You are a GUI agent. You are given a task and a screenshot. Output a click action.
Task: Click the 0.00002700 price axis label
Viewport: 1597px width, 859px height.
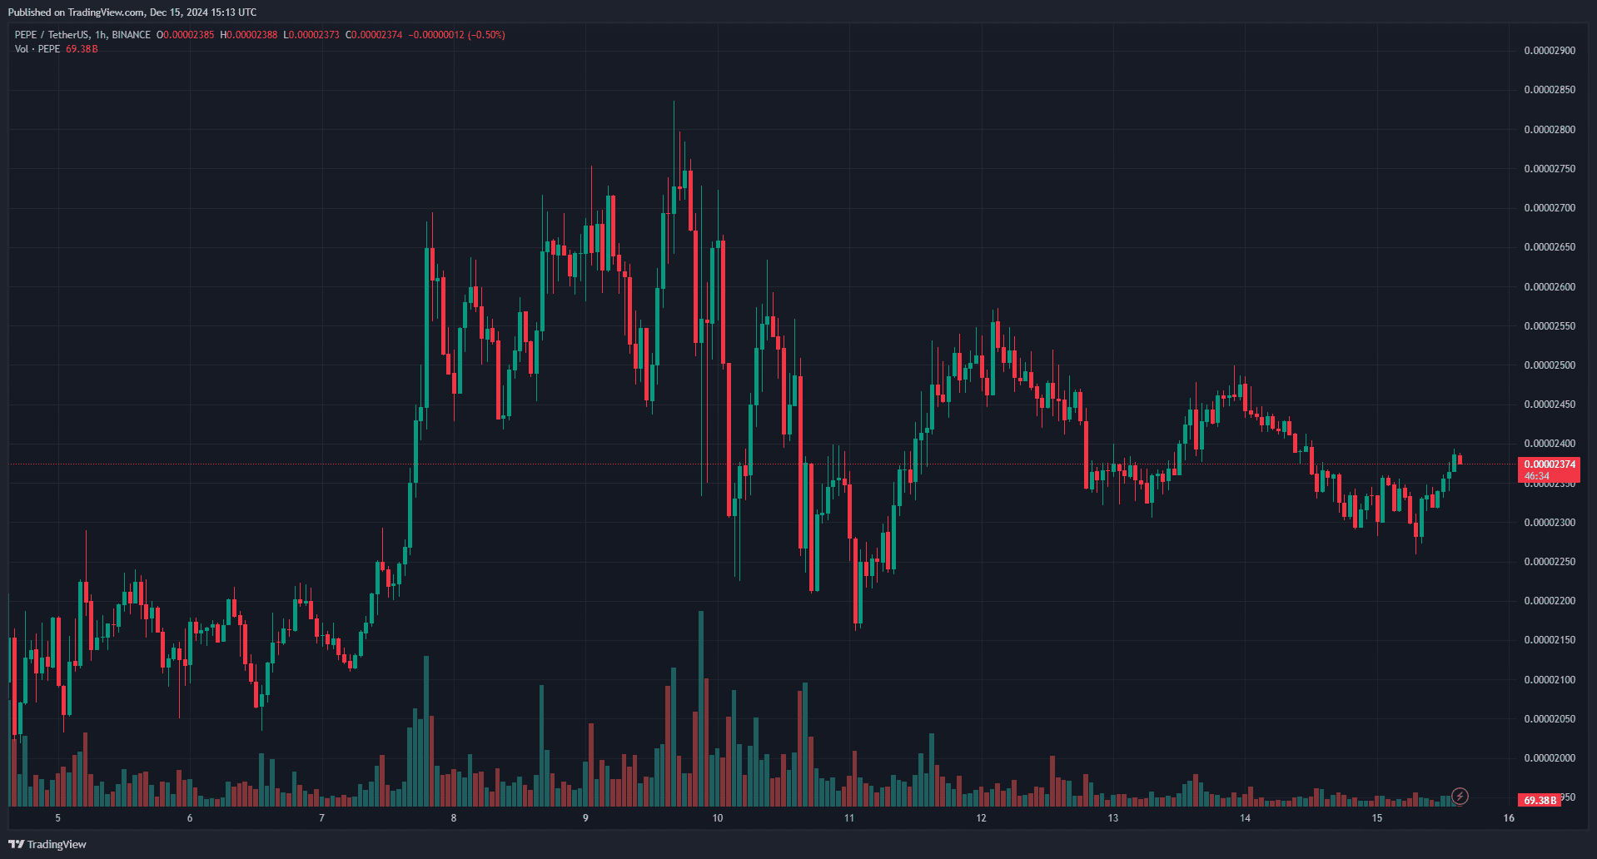1550,208
